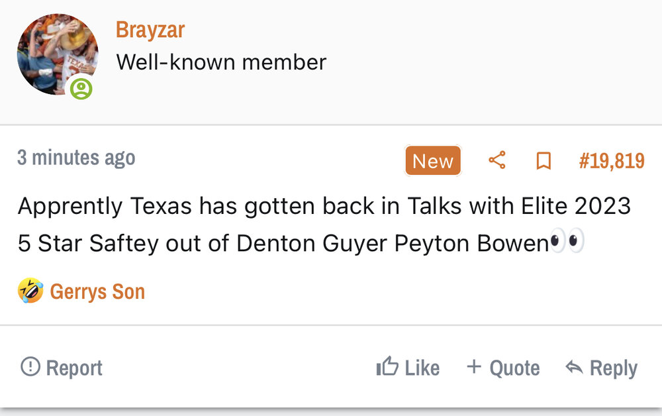Click the plus icon beside Quote

(x=473, y=366)
